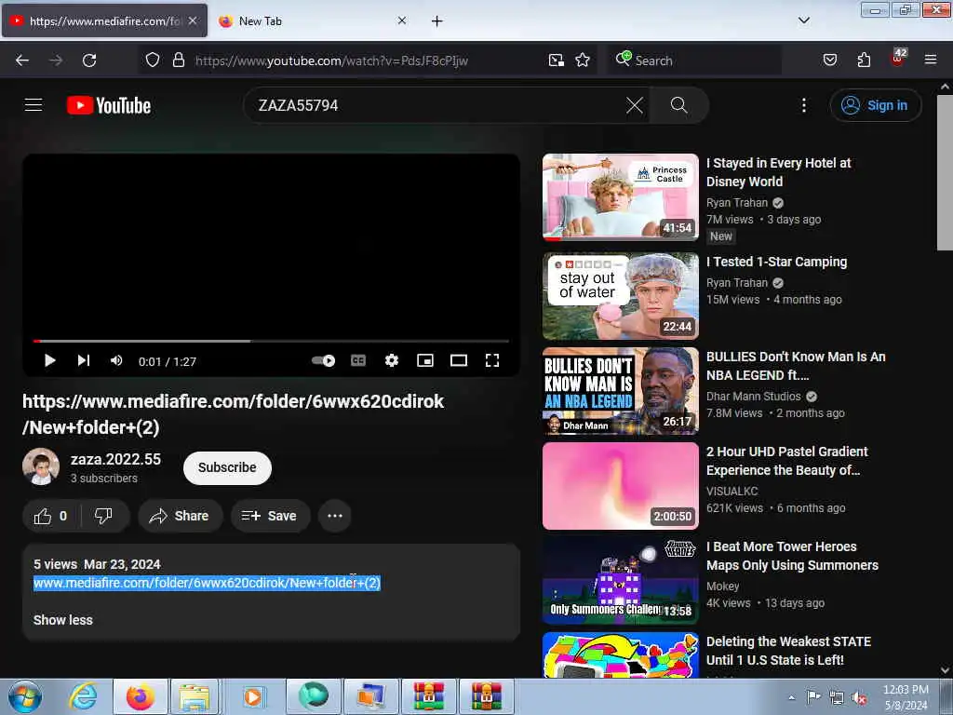
Task: Launch Internet Explorer from taskbar
Action: pos(83,696)
